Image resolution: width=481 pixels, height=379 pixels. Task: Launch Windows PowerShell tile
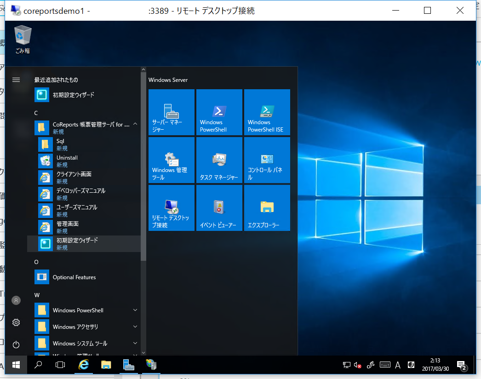point(219,112)
